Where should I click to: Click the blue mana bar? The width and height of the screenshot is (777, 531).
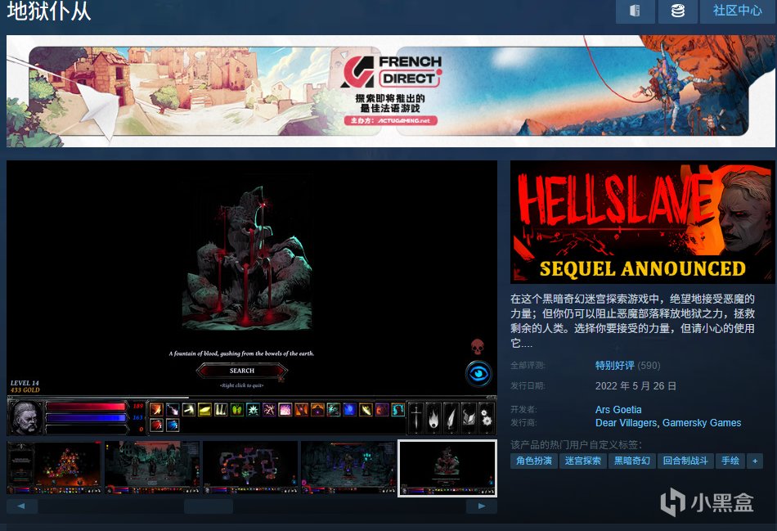(x=86, y=418)
